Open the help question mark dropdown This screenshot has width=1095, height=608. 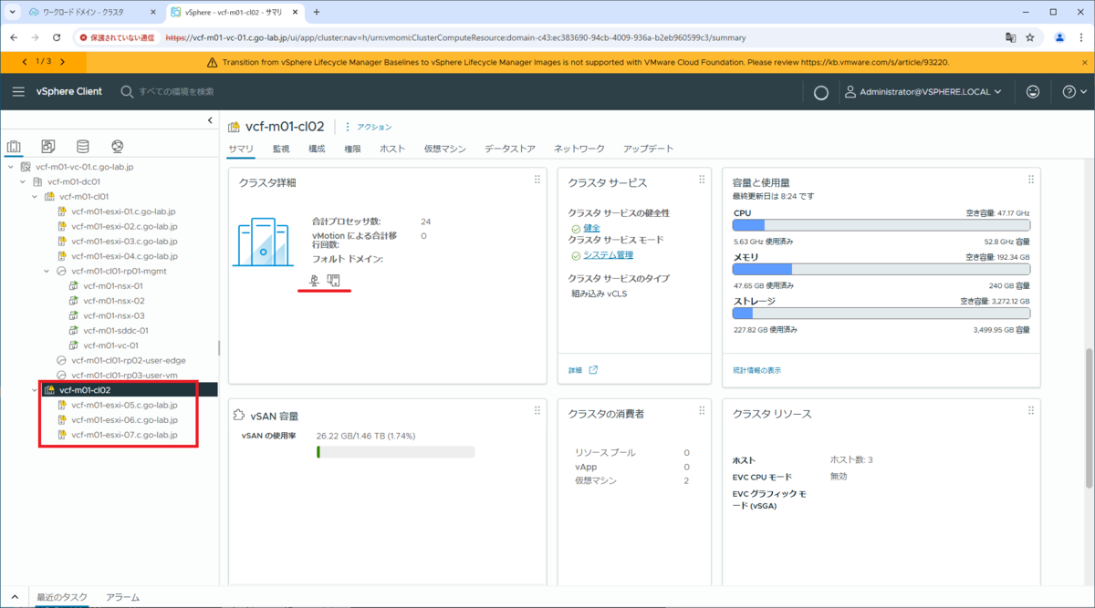click(1074, 92)
